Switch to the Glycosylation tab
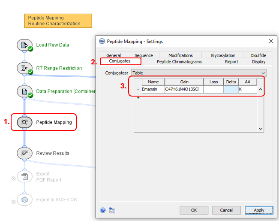Viewport: 279px width, 221px height. point(222,55)
